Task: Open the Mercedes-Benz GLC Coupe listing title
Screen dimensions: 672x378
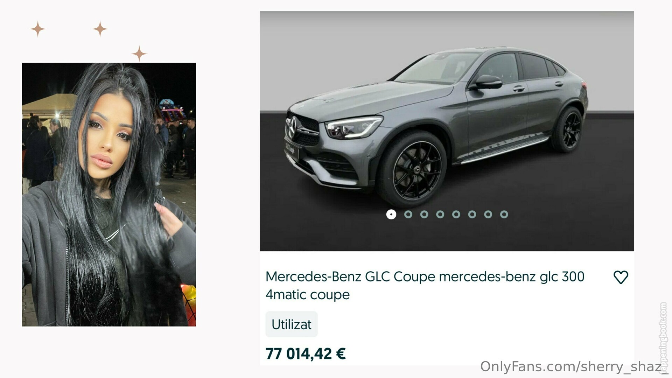Action: (425, 286)
